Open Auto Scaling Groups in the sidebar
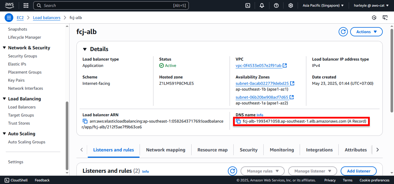The height and width of the screenshot is (184, 394). (27, 142)
